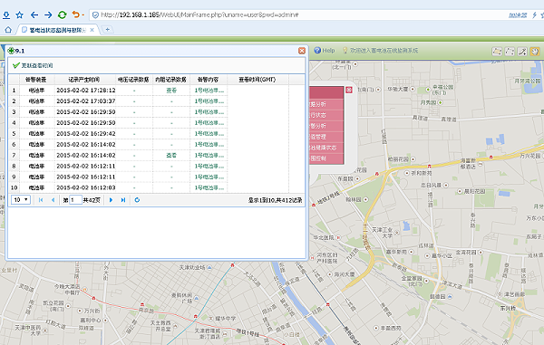Select second red popup menu item
Image resolution: width=544 pixels, height=345 pixels.
tap(326, 115)
